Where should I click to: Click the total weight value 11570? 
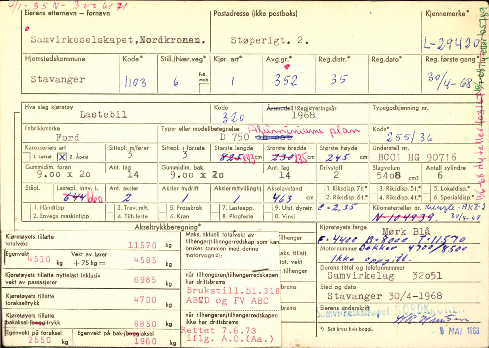[x=142, y=245]
